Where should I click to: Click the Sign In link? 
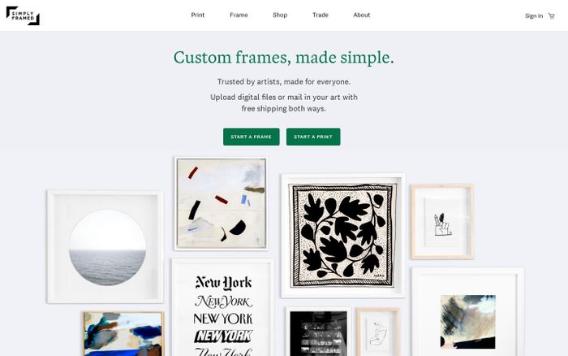(x=534, y=16)
